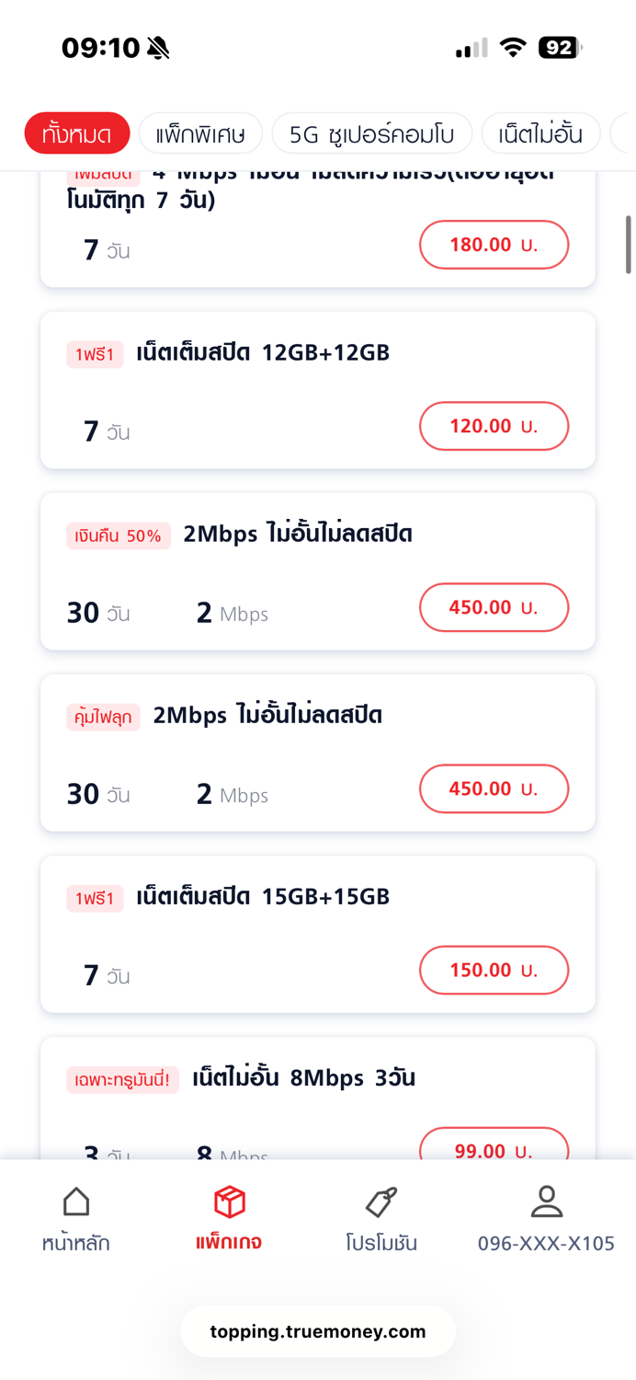
Task: Tap the 1ฟรี1 badge on 12GB package
Action: click(95, 354)
